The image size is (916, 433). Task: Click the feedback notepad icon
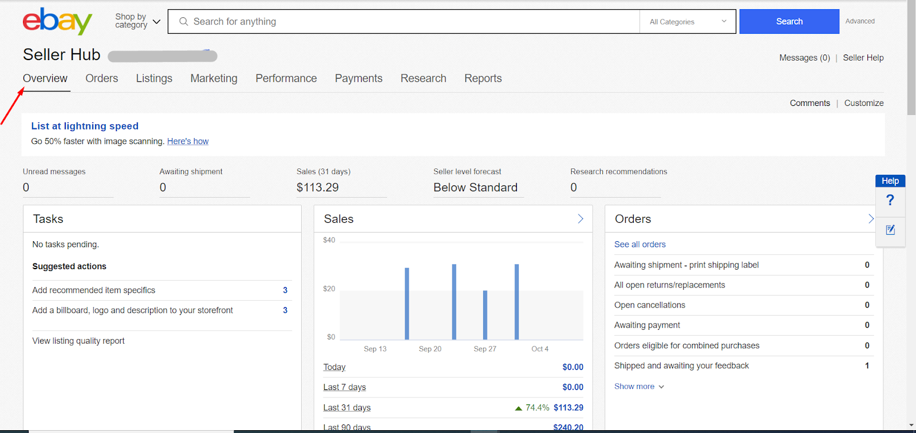click(x=890, y=230)
